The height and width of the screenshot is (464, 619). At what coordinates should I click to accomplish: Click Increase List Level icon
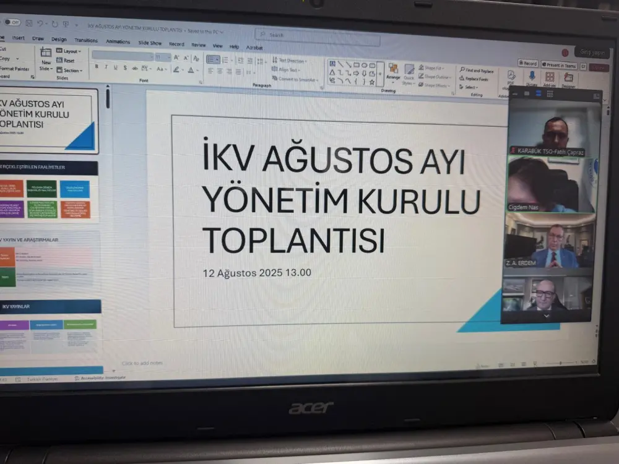point(250,61)
